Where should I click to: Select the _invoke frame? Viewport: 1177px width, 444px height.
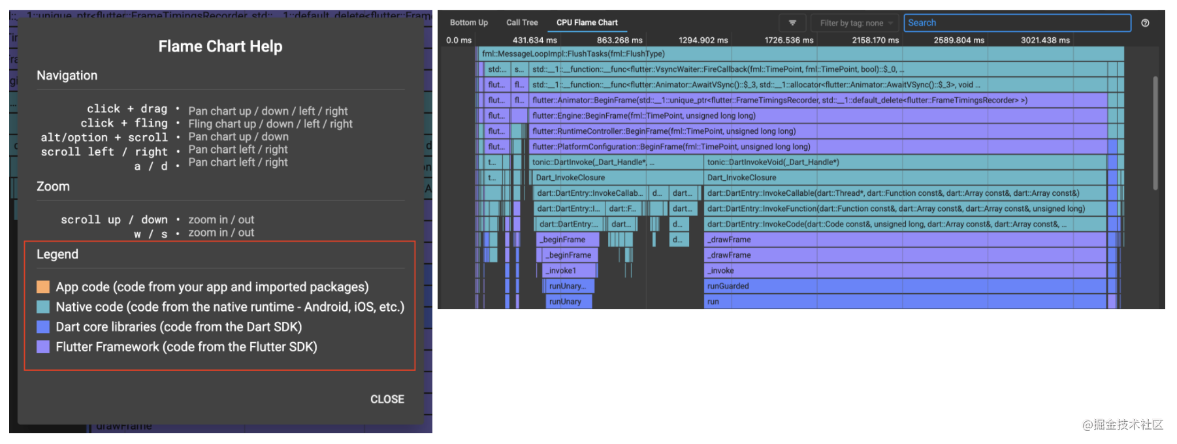906,270
